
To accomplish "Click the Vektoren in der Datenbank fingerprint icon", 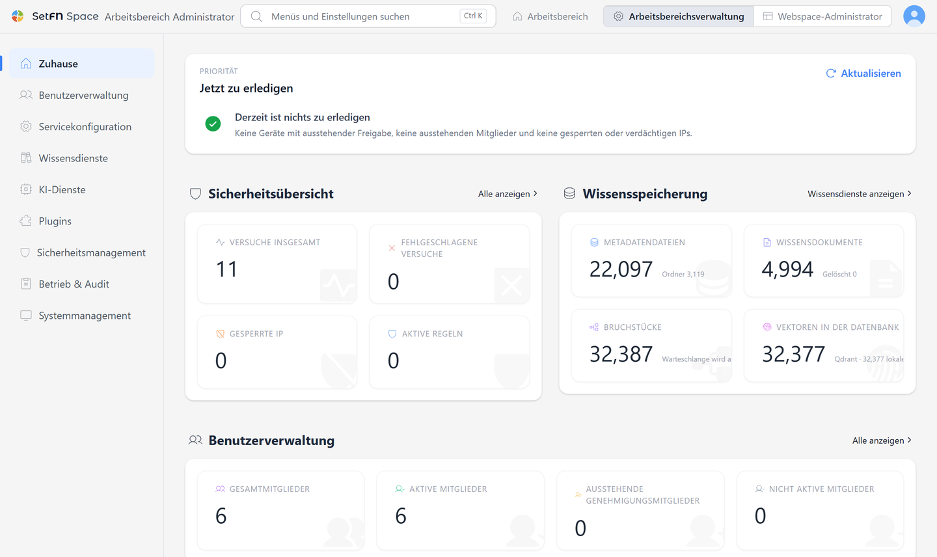I will point(767,327).
